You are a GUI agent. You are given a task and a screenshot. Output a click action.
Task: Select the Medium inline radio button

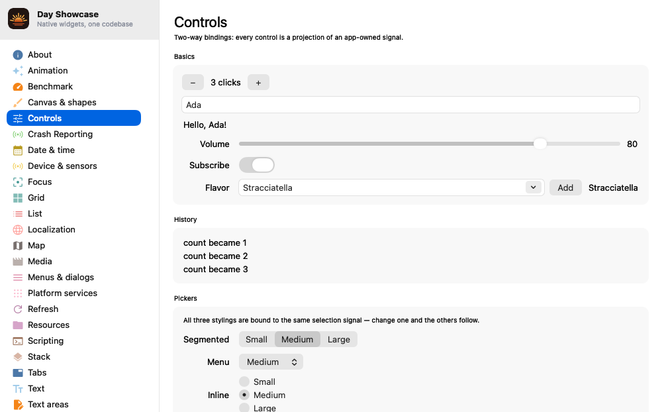[244, 395]
